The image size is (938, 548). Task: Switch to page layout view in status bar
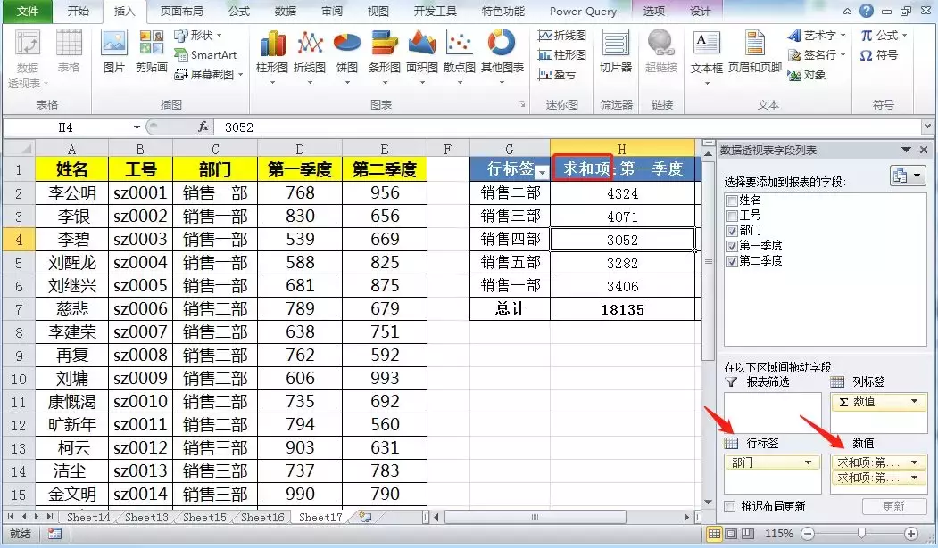[731, 533]
